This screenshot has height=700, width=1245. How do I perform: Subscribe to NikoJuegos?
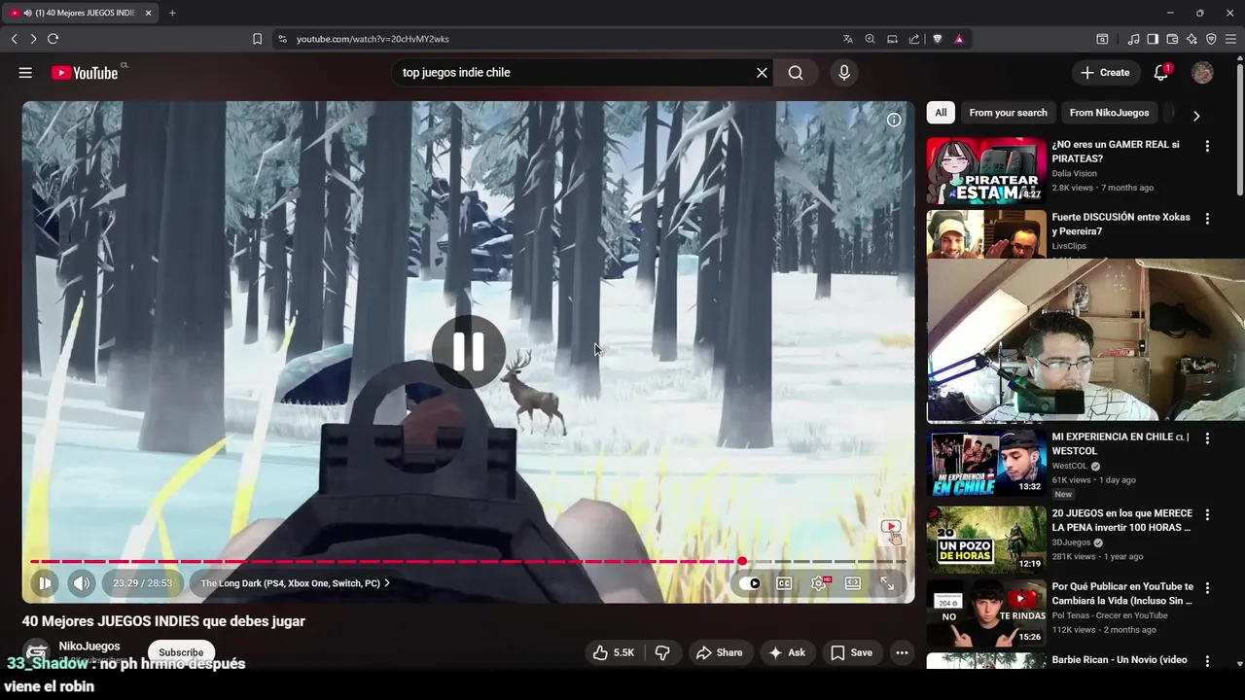(x=181, y=652)
